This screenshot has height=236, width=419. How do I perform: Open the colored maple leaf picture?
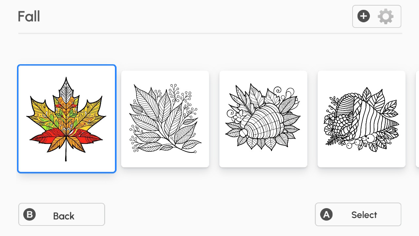(x=67, y=119)
